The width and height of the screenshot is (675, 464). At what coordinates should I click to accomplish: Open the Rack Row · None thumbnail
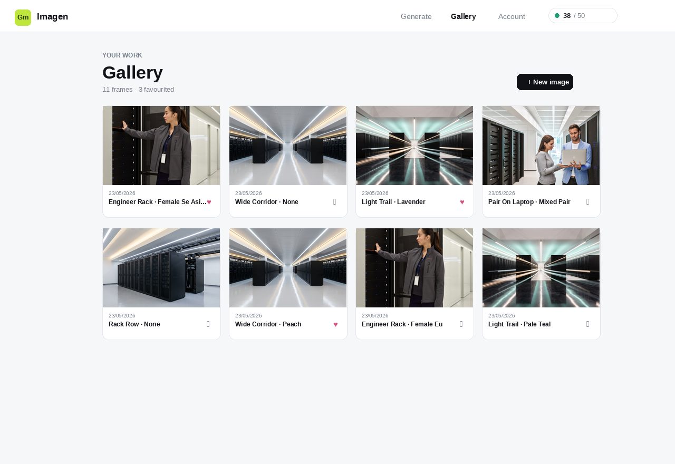coord(161,268)
